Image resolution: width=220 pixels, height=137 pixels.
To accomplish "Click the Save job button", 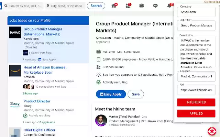I will point(136,94).
